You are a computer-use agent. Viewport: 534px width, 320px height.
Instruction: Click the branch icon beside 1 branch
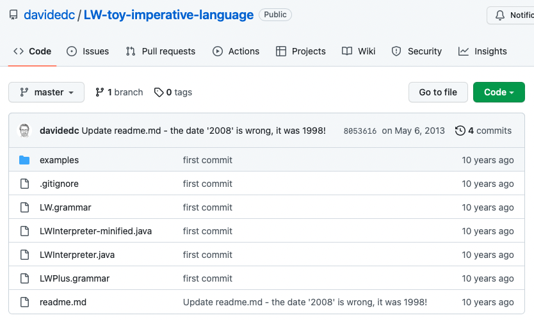point(100,92)
